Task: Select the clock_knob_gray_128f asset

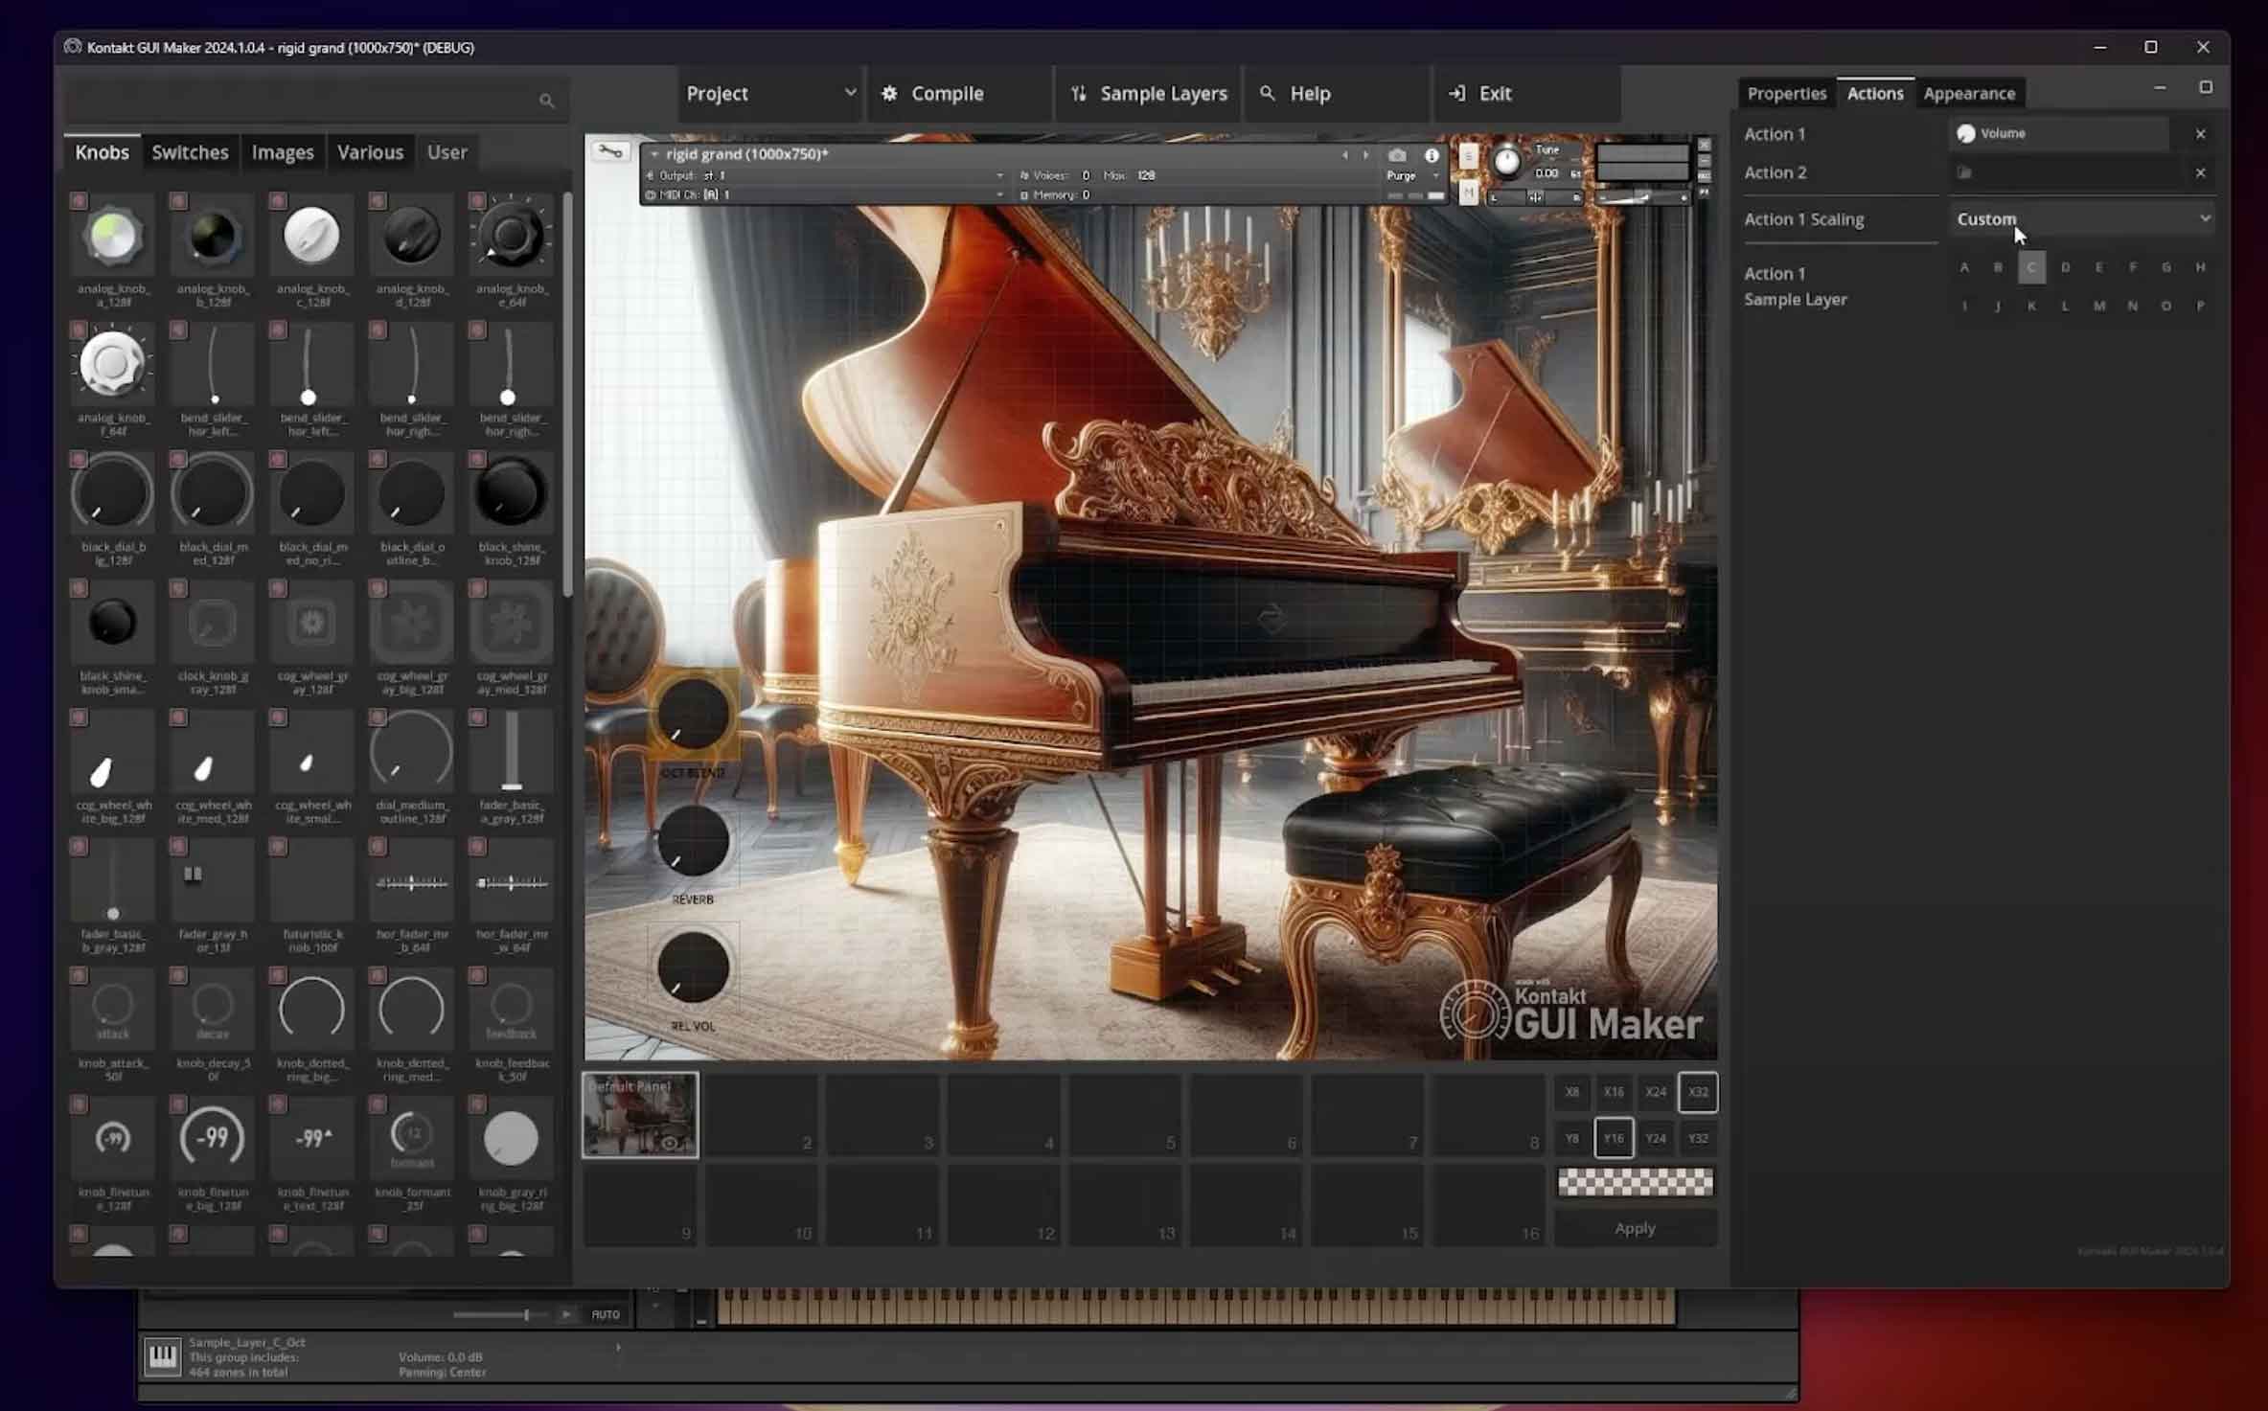Action: pyautogui.click(x=213, y=624)
